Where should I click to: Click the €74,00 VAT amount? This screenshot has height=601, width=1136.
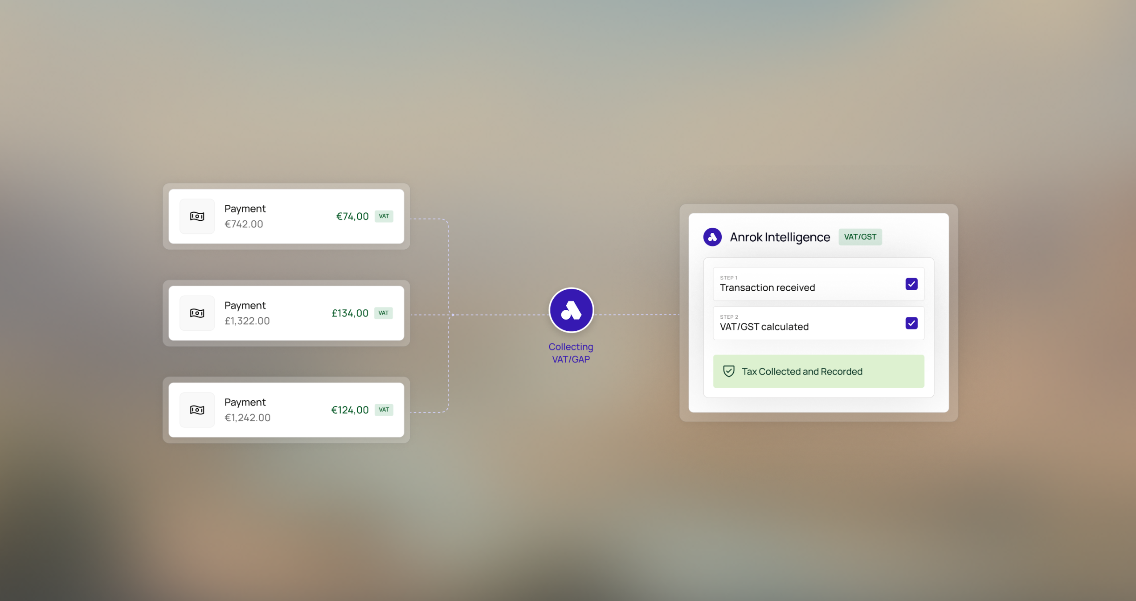(x=352, y=216)
